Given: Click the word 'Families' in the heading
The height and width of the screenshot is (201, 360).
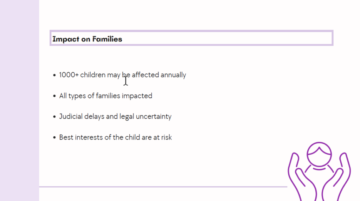Looking at the screenshot, I should pos(107,39).
